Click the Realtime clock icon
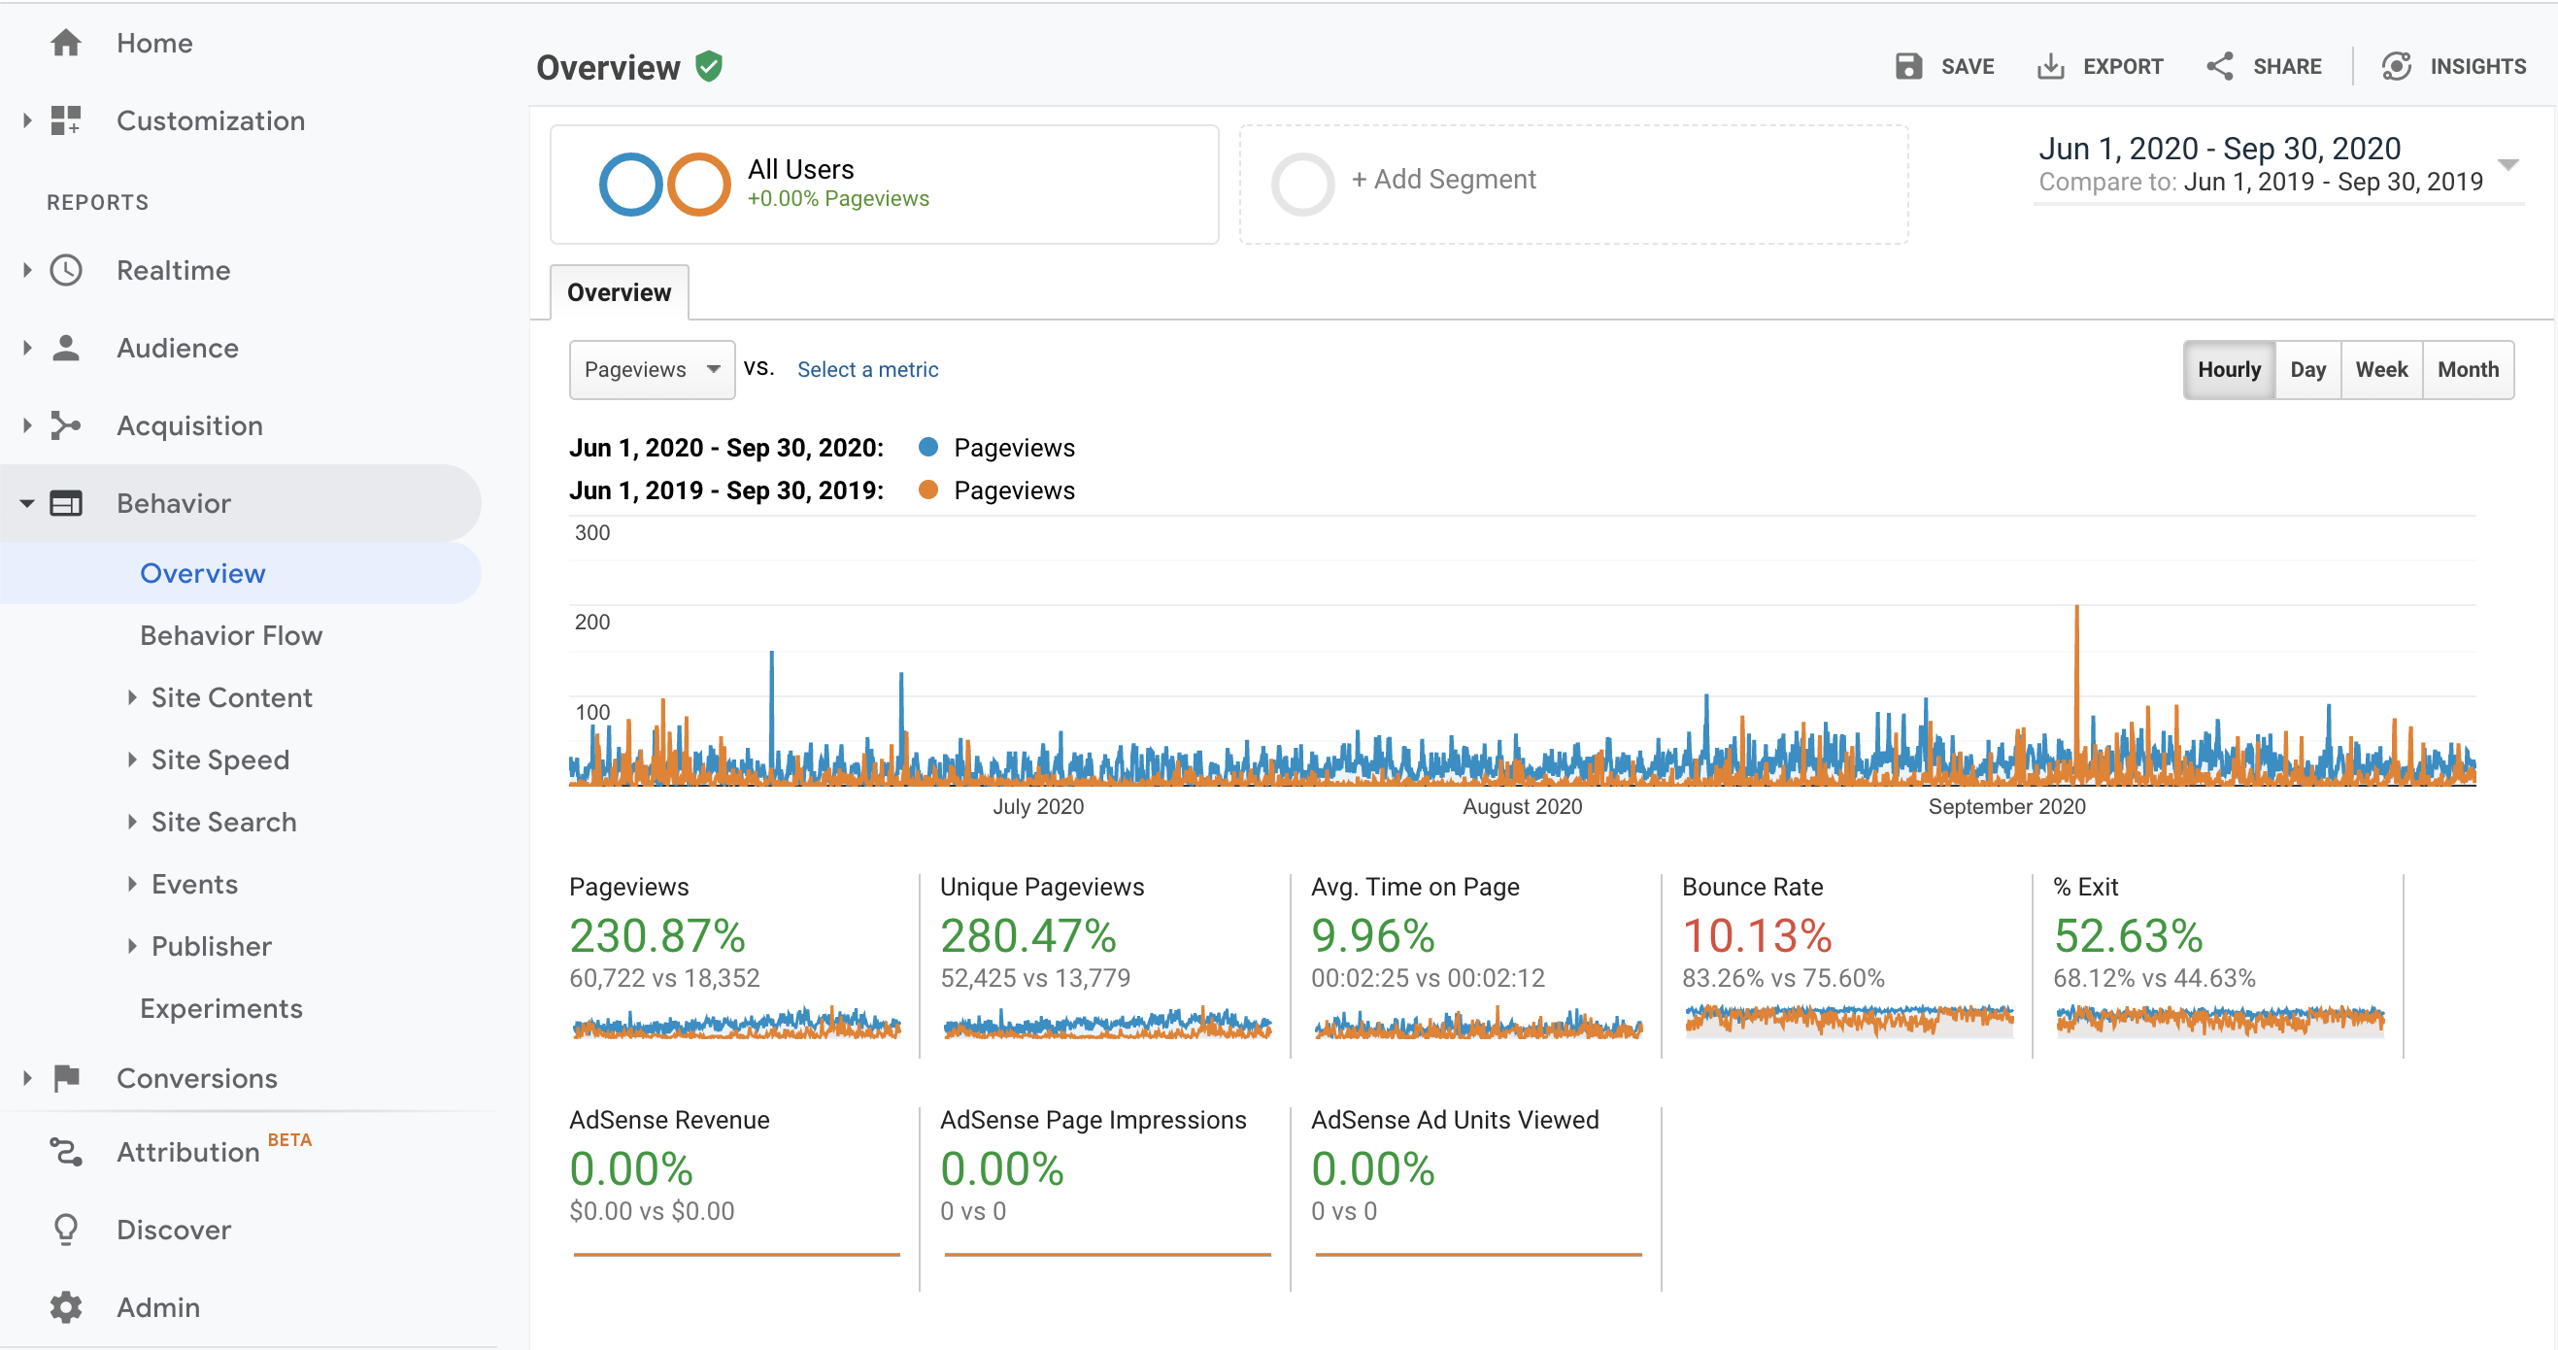2558x1350 pixels. [x=65, y=270]
